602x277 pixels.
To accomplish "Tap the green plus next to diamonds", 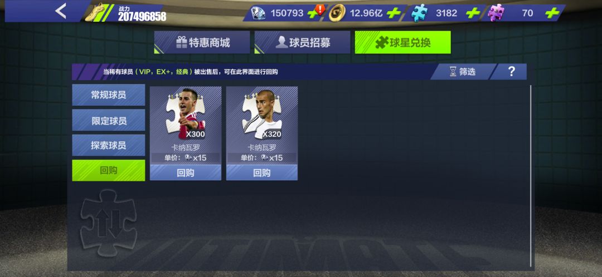I will (313, 14).
